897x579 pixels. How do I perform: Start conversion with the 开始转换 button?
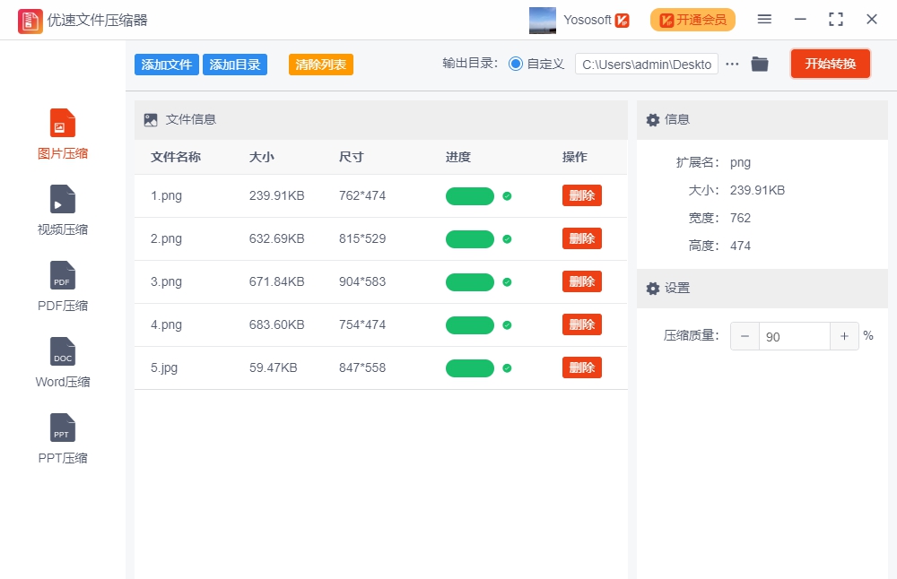click(830, 64)
